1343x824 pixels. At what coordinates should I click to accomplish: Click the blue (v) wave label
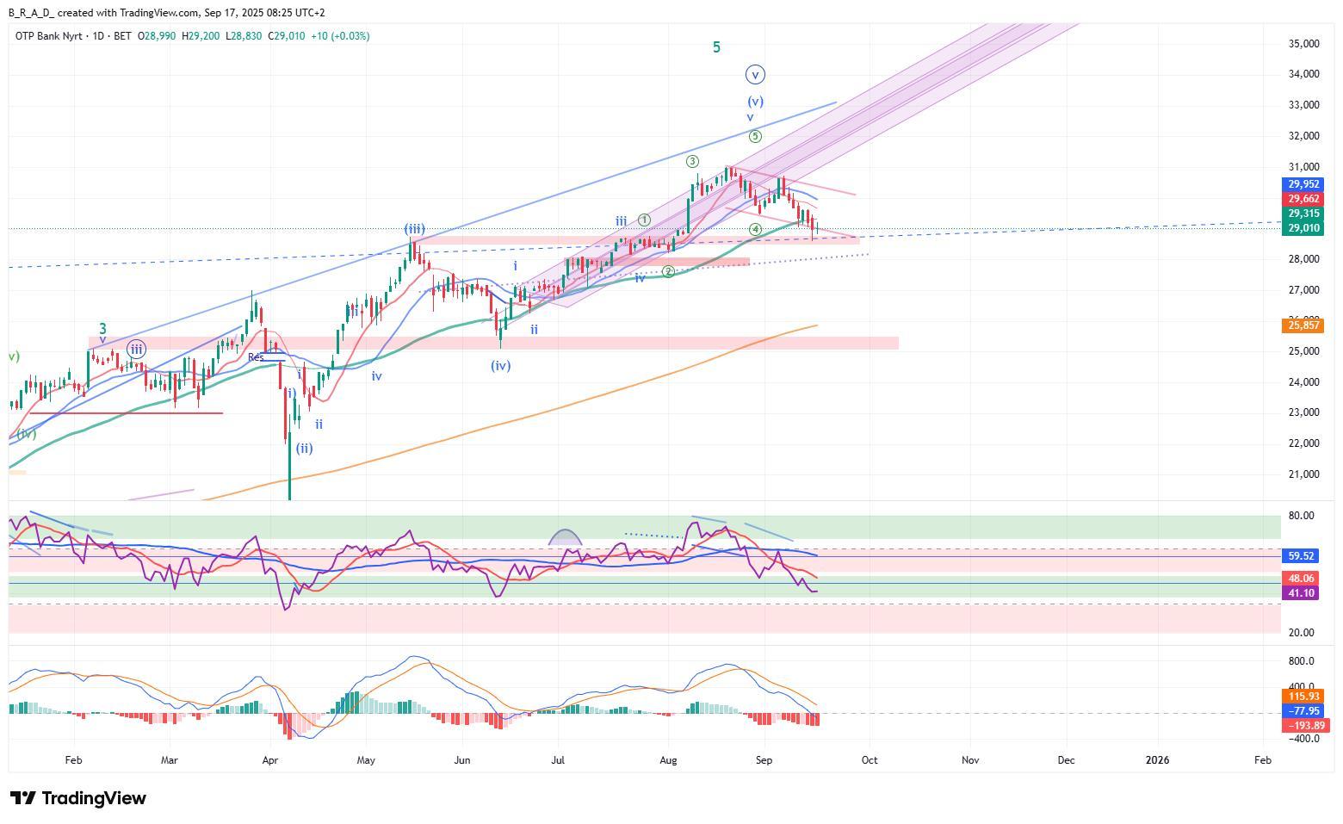coord(755,102)
